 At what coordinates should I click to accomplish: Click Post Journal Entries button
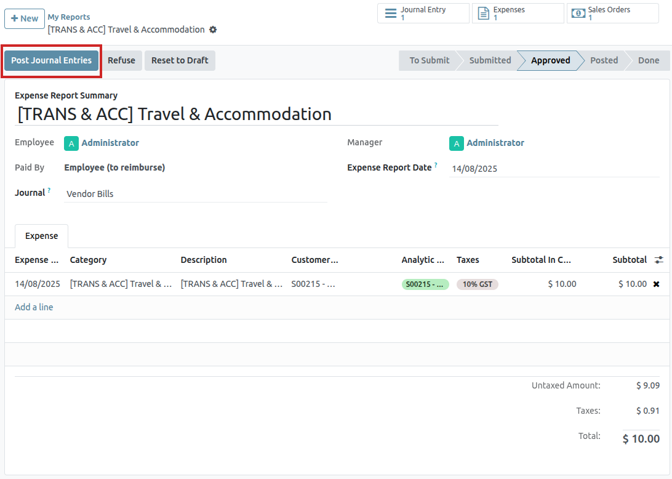click(52, 60)
